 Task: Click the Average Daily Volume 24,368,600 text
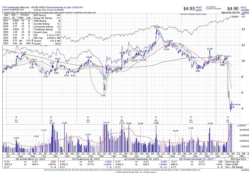[x=49, y=10]
